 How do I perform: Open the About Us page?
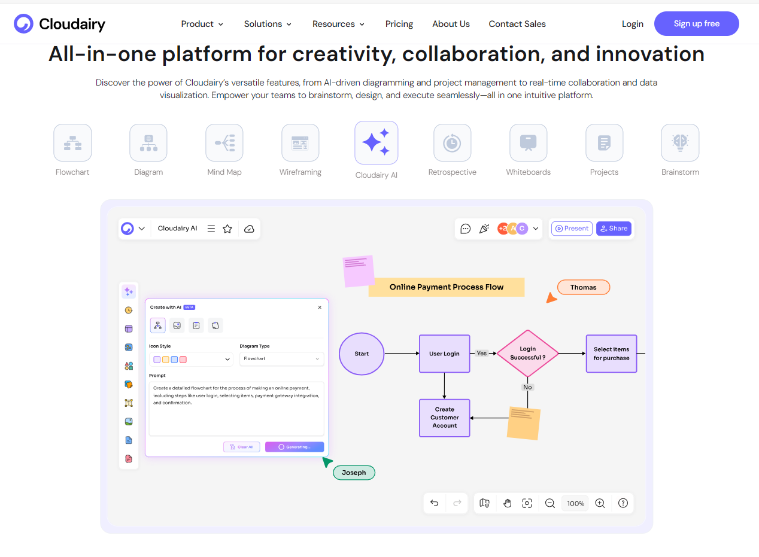click(x=451, y=24)
